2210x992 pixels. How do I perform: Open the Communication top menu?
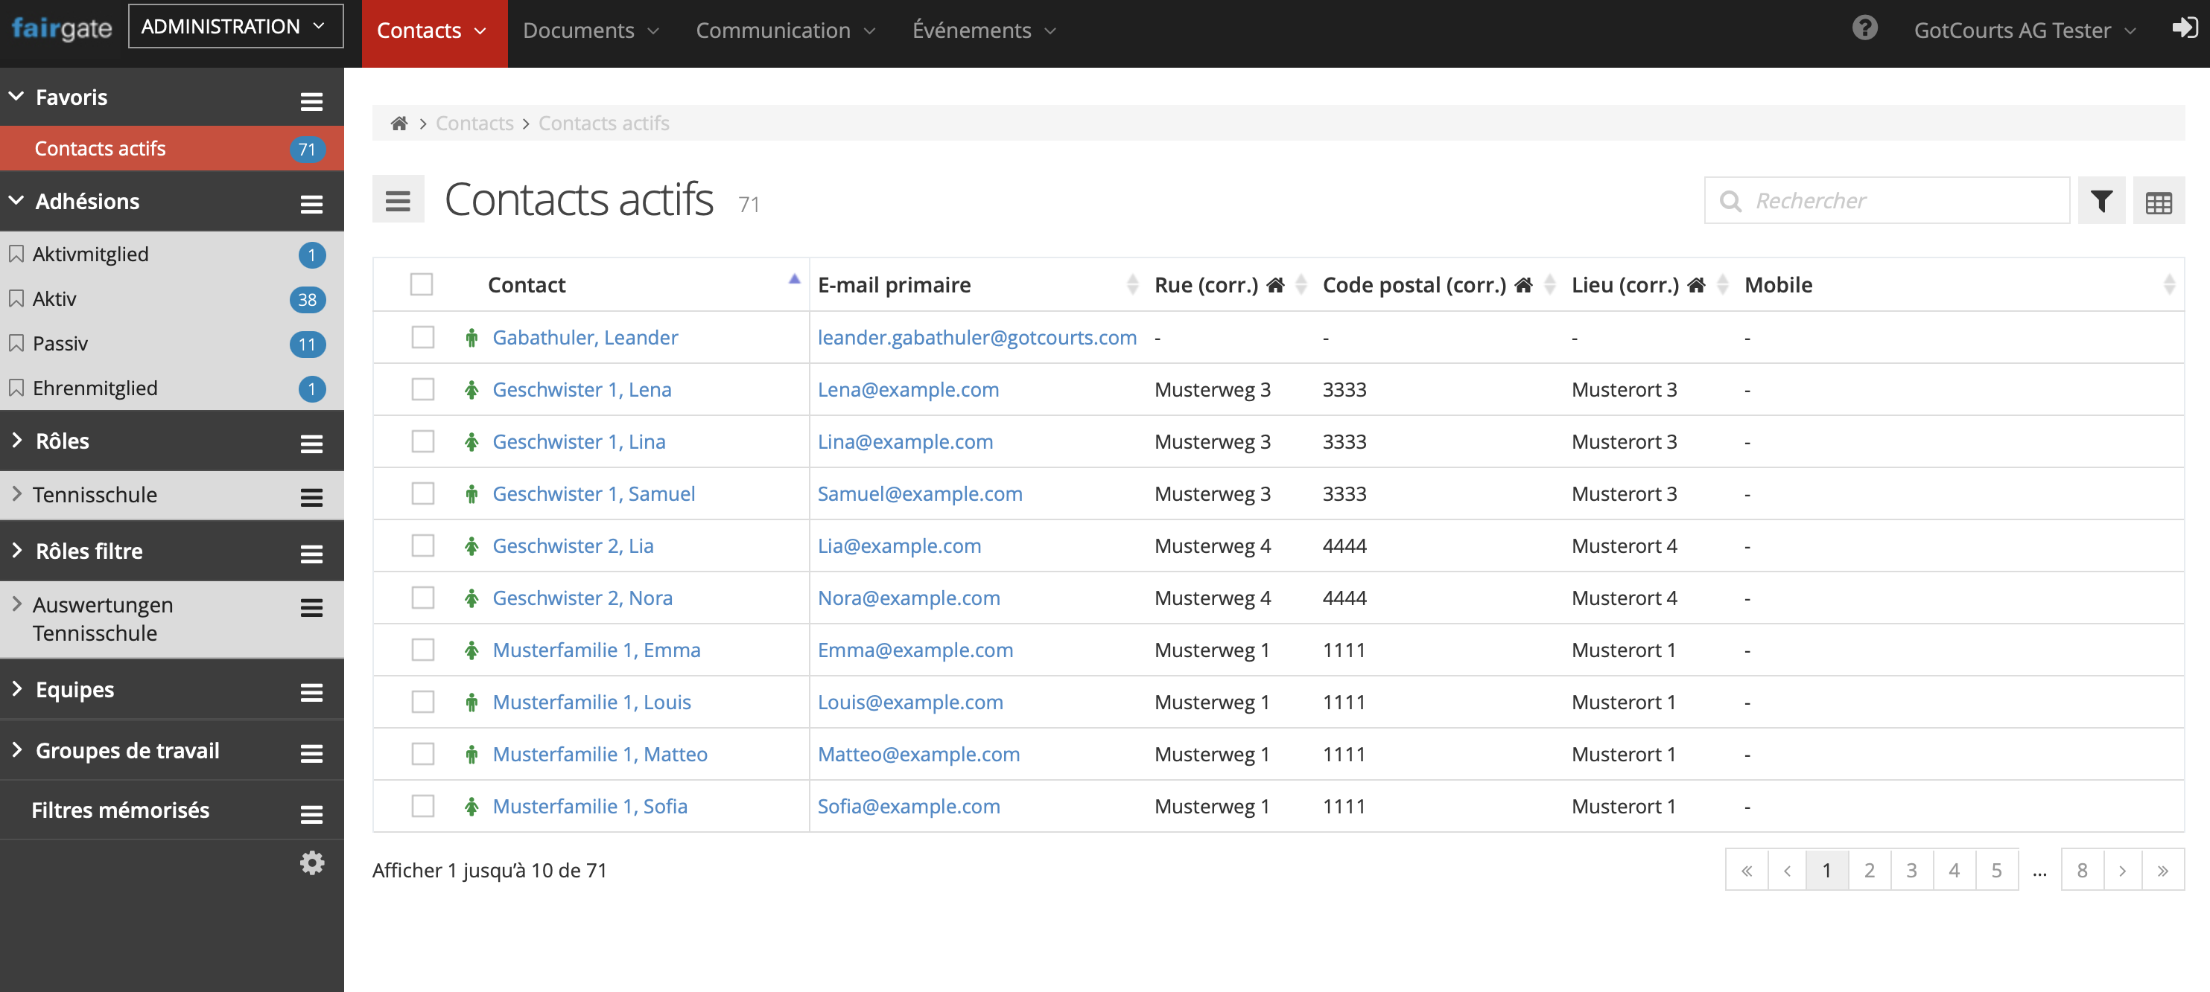(785, 31)
